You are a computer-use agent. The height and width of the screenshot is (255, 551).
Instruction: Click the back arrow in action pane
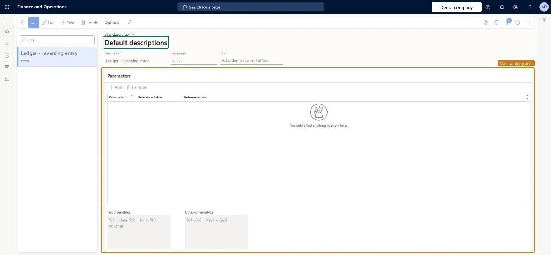(23, 22)
